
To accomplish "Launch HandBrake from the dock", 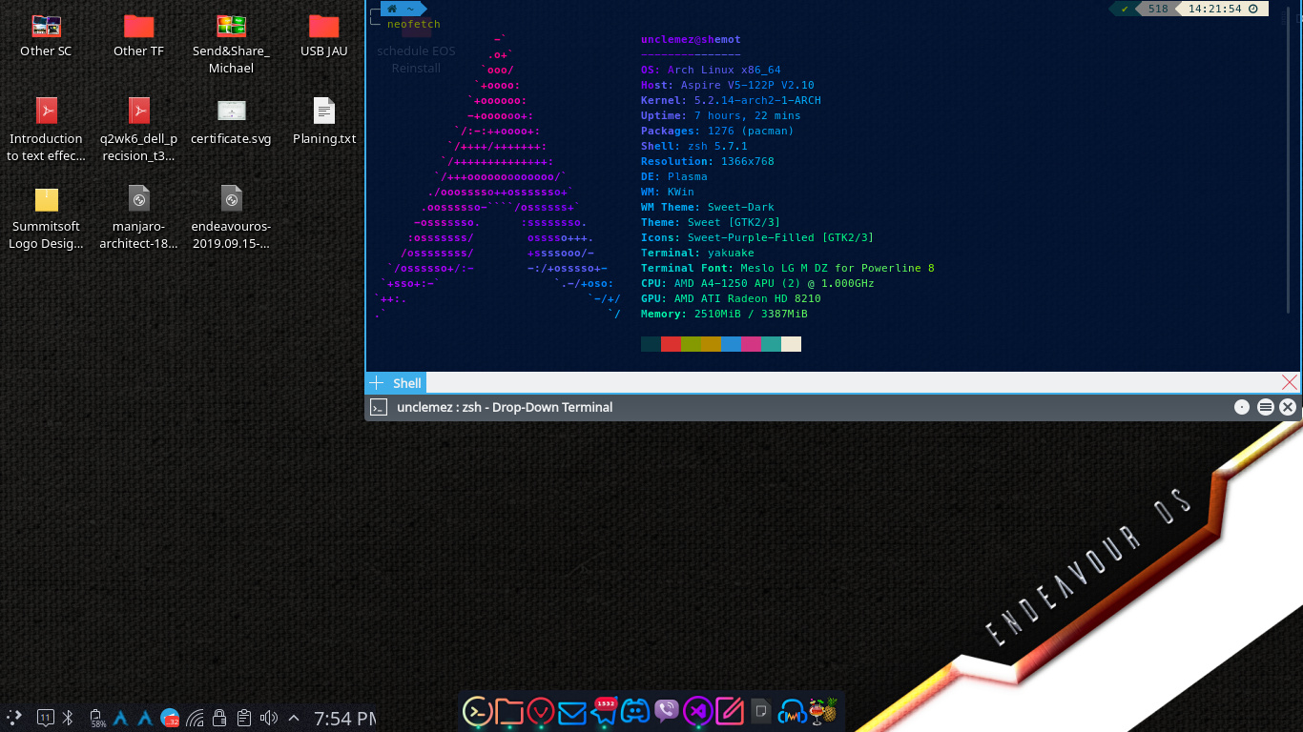I will [x=822, y=711].
